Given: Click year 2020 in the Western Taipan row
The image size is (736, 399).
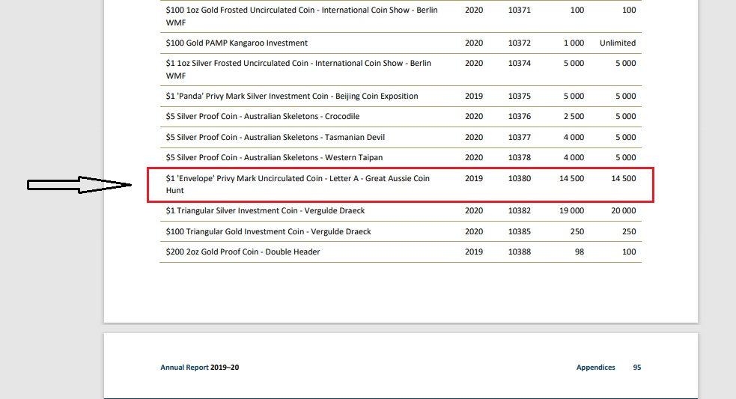Looking at the screenshot, I should [474, 158].
